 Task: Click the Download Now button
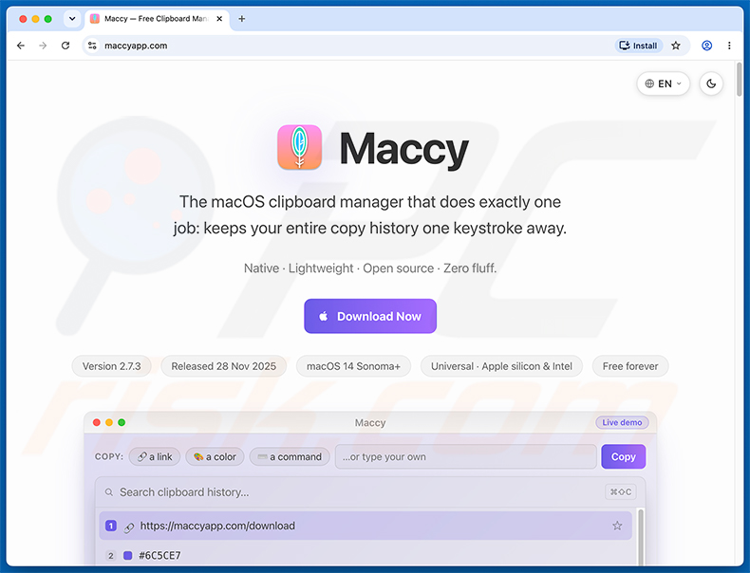(x=369, y=316)
